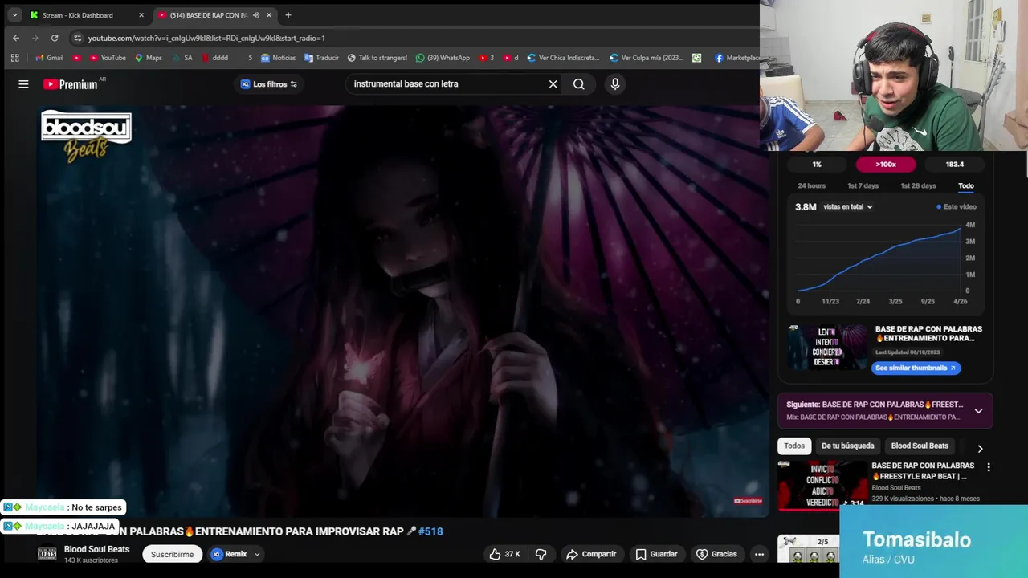1028x578 pixels.
Task: Open the YouTube guide hamburger menu
Action: (x=23, y=83)
